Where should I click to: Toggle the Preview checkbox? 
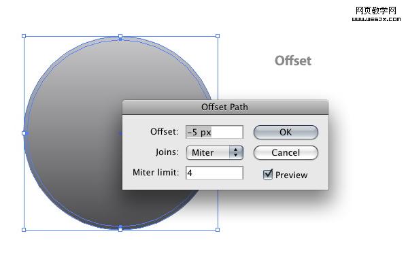coord(268,174)
